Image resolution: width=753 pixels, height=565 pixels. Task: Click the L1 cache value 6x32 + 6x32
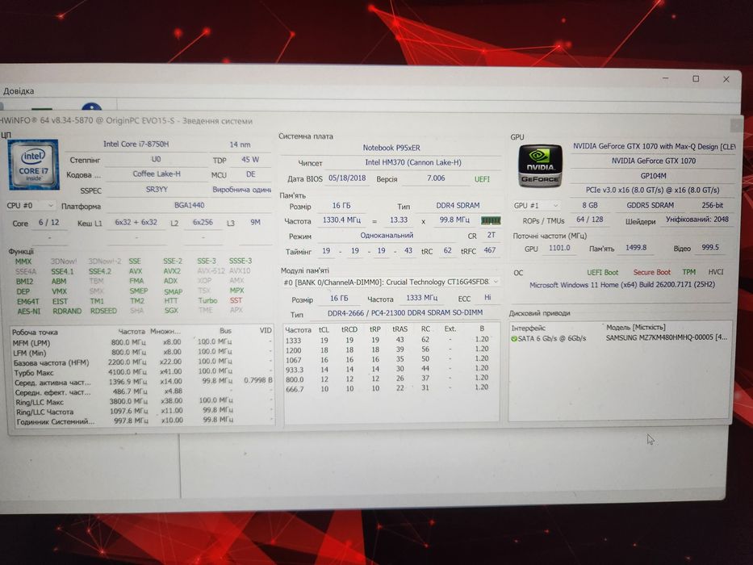coord(136,223)
